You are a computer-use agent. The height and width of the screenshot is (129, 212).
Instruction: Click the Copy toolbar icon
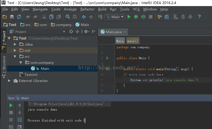click(x=51, y=17)
